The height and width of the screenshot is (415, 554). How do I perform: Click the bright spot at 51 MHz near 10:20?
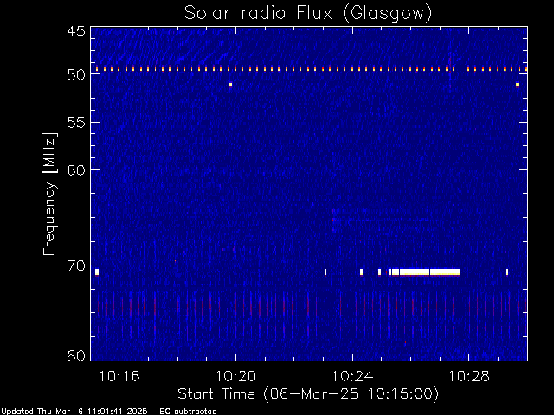click(x=230, y=85)
